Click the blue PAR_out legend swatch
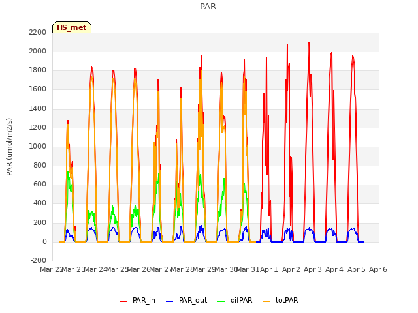Viewport: 418px width, 313px height. click(169, 301)
